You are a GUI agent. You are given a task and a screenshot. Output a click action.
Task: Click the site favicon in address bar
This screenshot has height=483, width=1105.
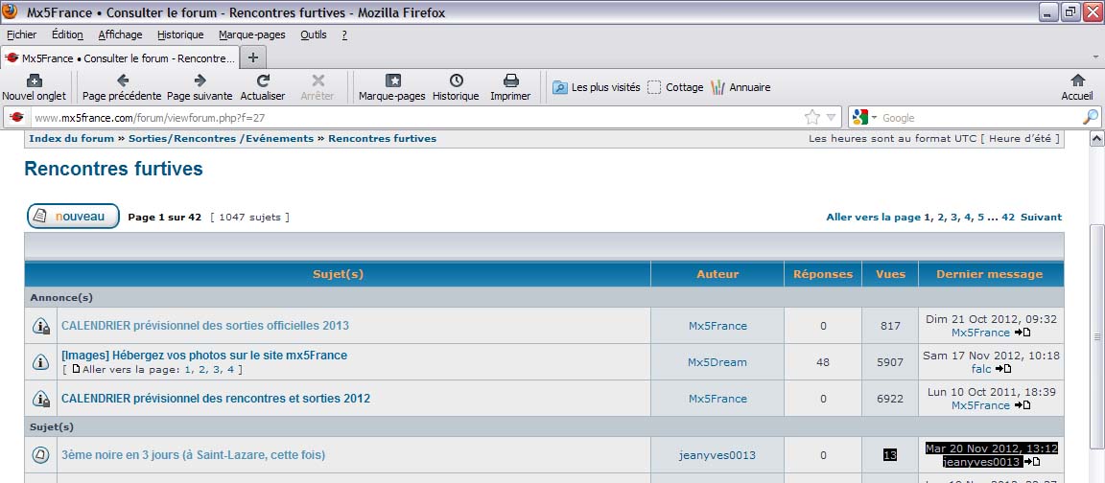coord(17,118)
